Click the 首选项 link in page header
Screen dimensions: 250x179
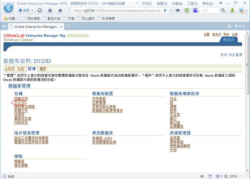217,35
